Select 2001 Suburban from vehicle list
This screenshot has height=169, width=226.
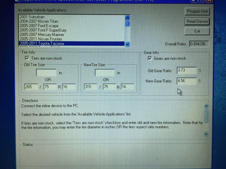72,17
